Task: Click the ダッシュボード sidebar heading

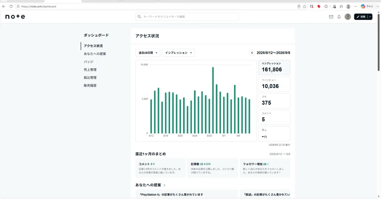Action: pyautogui.click(x=96, y=35)
